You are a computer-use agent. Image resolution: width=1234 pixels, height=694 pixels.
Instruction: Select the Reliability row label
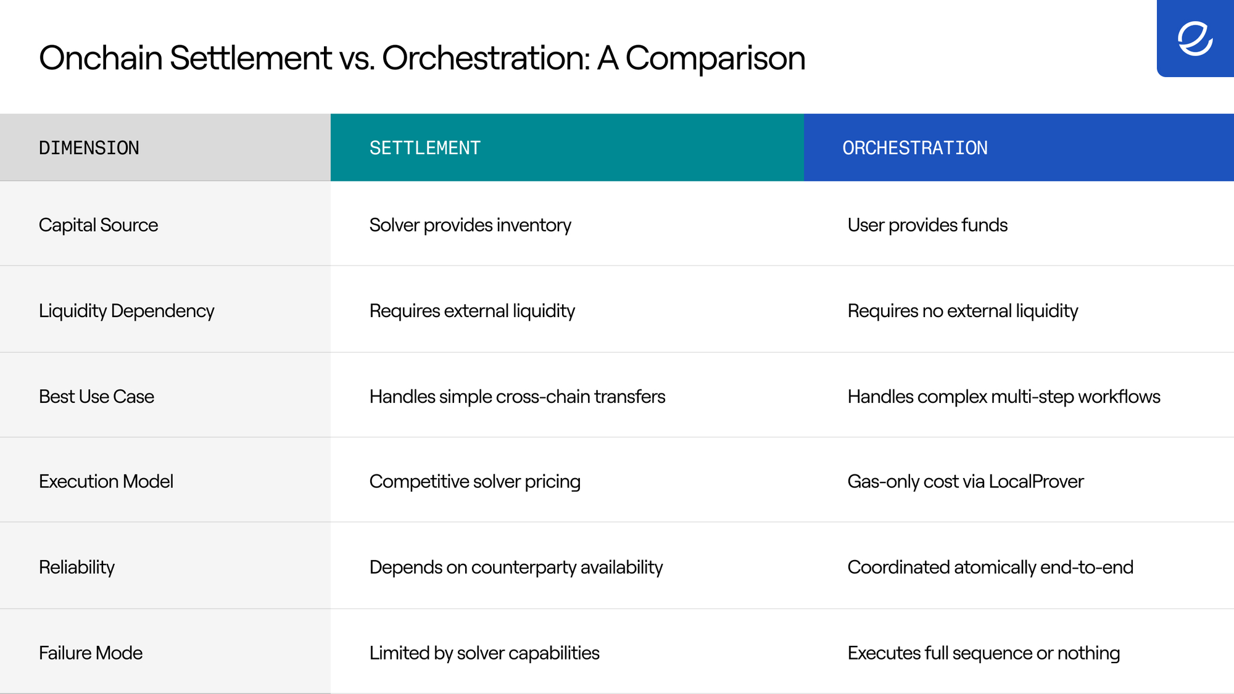[77, 568]
